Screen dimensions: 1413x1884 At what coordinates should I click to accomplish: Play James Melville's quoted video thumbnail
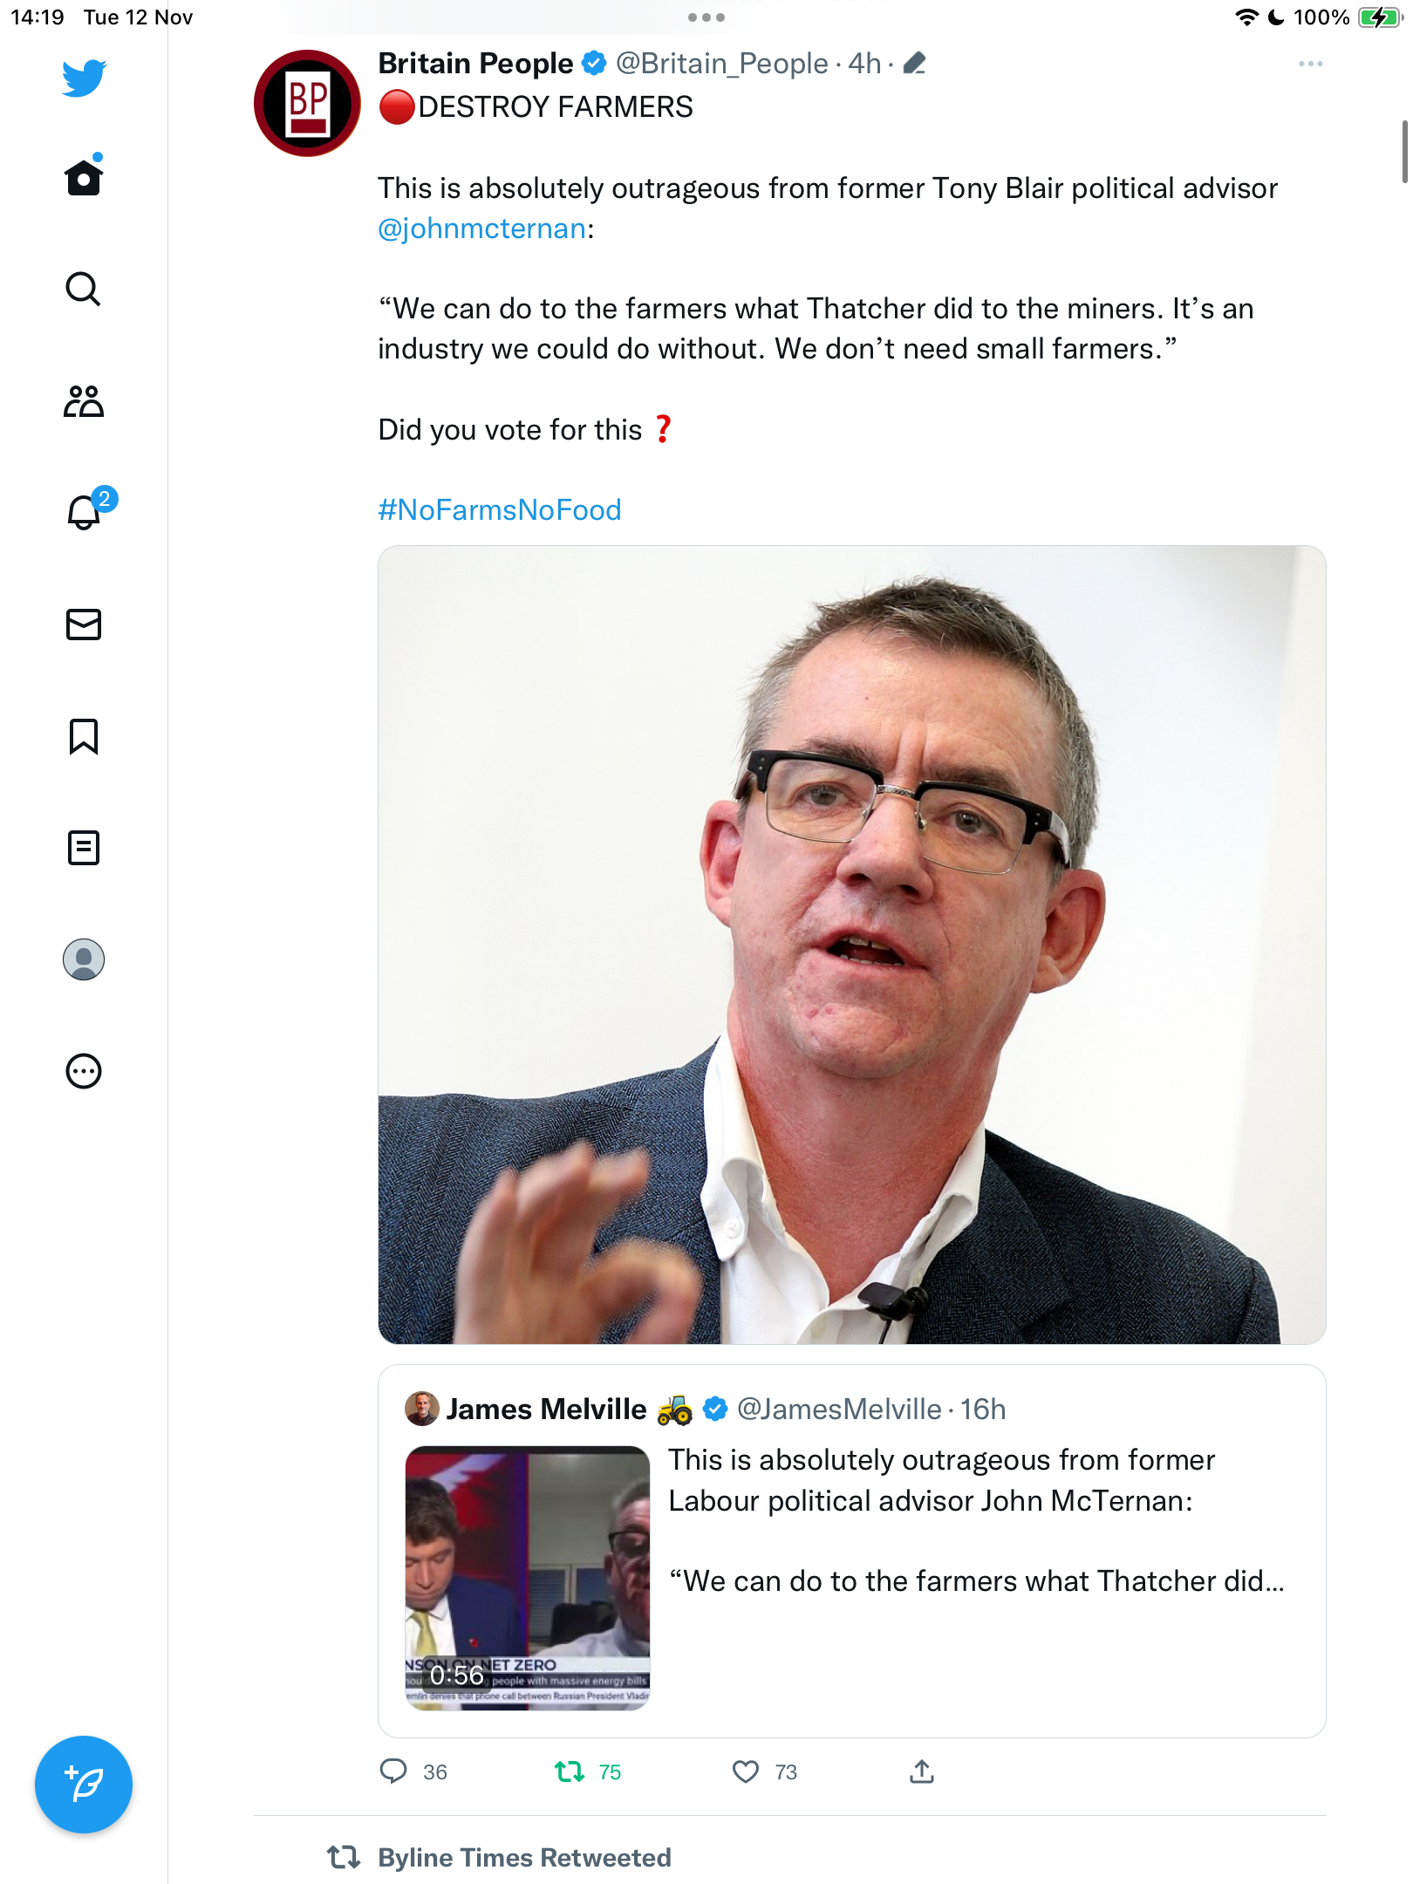pyautogui.click(x=528, y=1578)
